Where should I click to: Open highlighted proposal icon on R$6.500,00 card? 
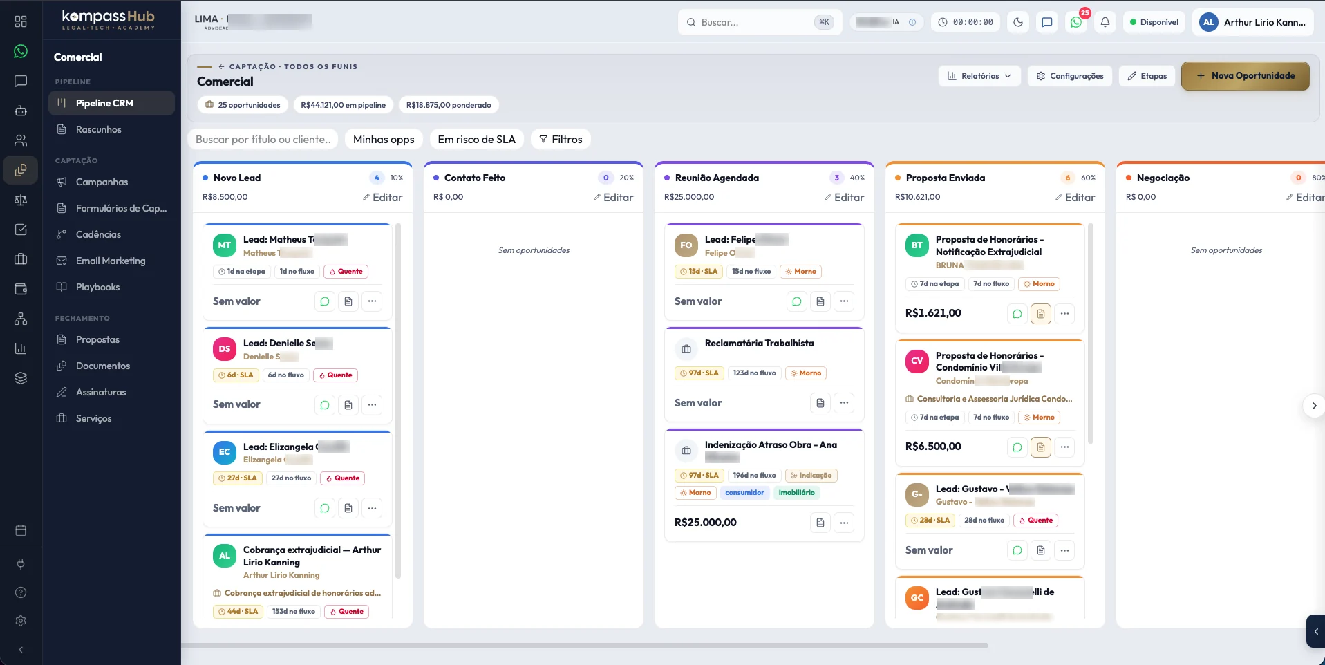pos(1041,447)
